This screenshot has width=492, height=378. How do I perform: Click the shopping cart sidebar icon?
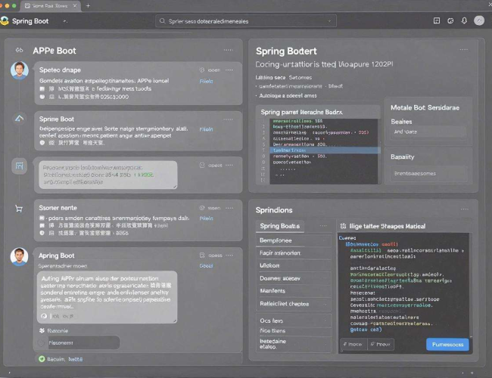(x=19, y=209)
